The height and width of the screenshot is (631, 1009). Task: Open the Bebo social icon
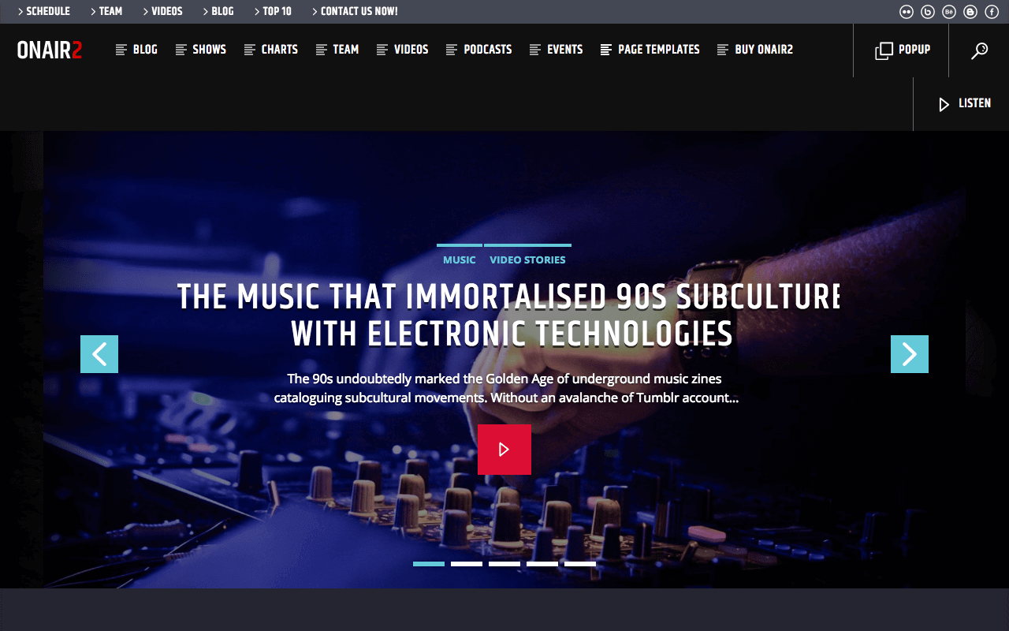click(x=928, y=12)
